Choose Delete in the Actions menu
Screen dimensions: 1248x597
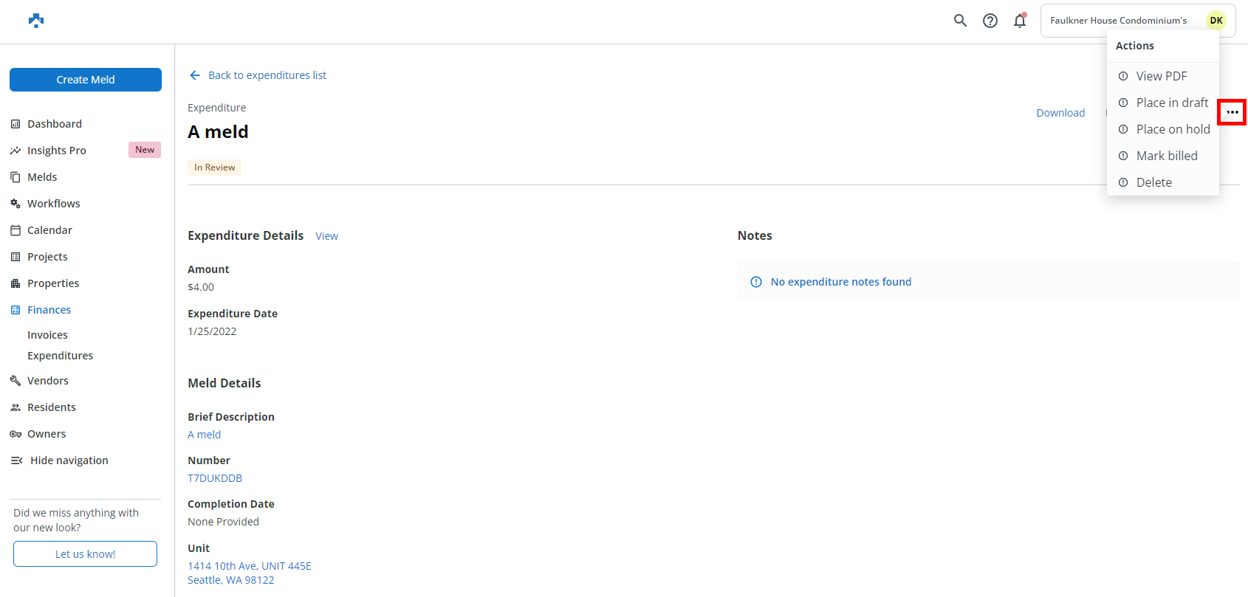1153,182
